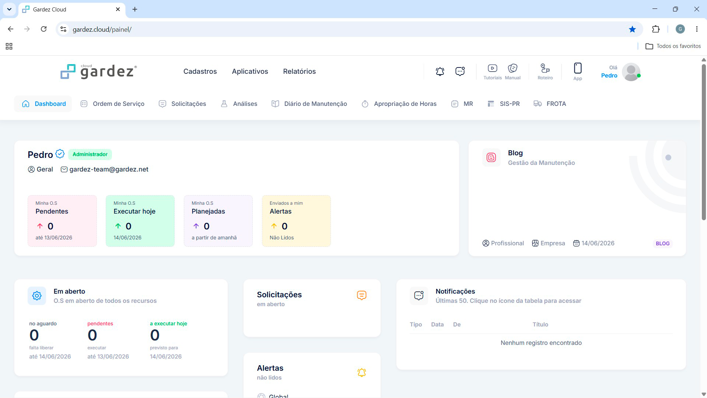
Task: Open the Diário de Manutenção tab
Action: (x=309, y=104)
